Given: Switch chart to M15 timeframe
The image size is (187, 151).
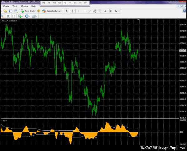Looking at the screenshot, I should coord(54,3).
